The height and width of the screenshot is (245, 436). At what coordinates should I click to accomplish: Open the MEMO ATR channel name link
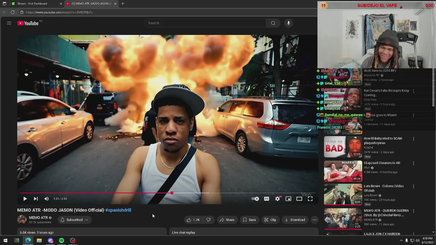tap(38, 218)
